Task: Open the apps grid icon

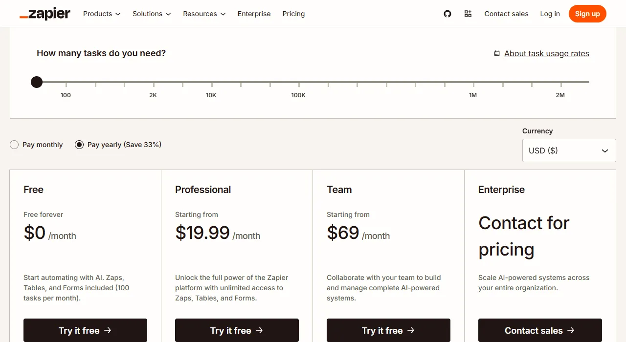Action: pyautogui.click(x=468, y=14)
